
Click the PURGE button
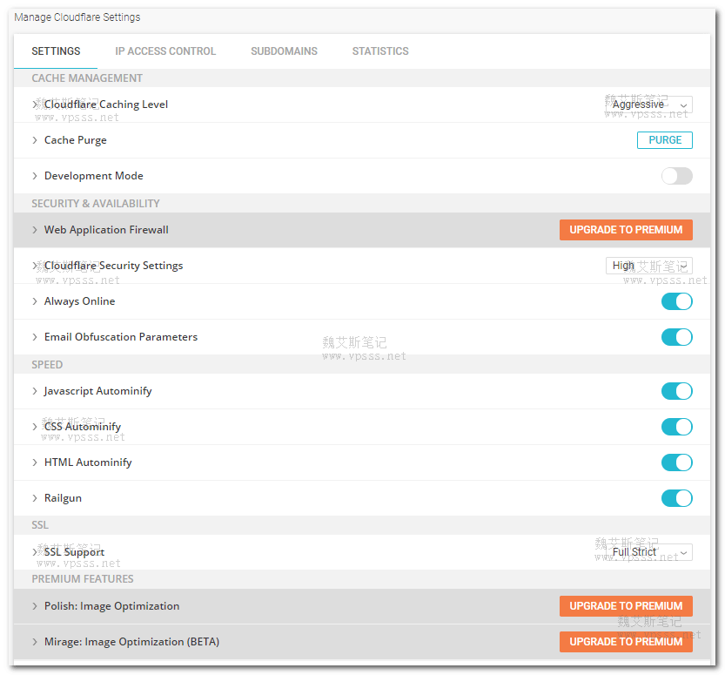pyautogui.click(x=664, y=139)
